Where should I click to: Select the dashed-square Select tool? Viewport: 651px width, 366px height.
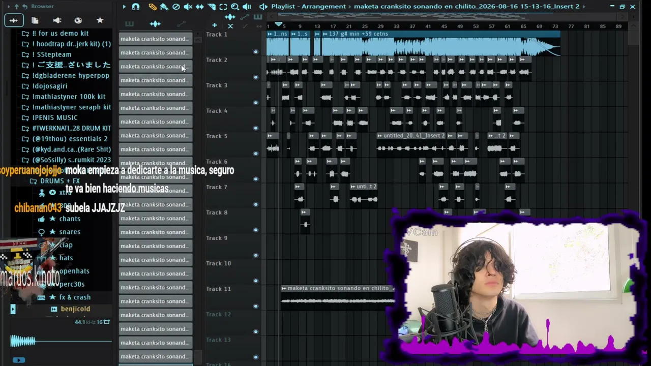click(x=223, y=7)
